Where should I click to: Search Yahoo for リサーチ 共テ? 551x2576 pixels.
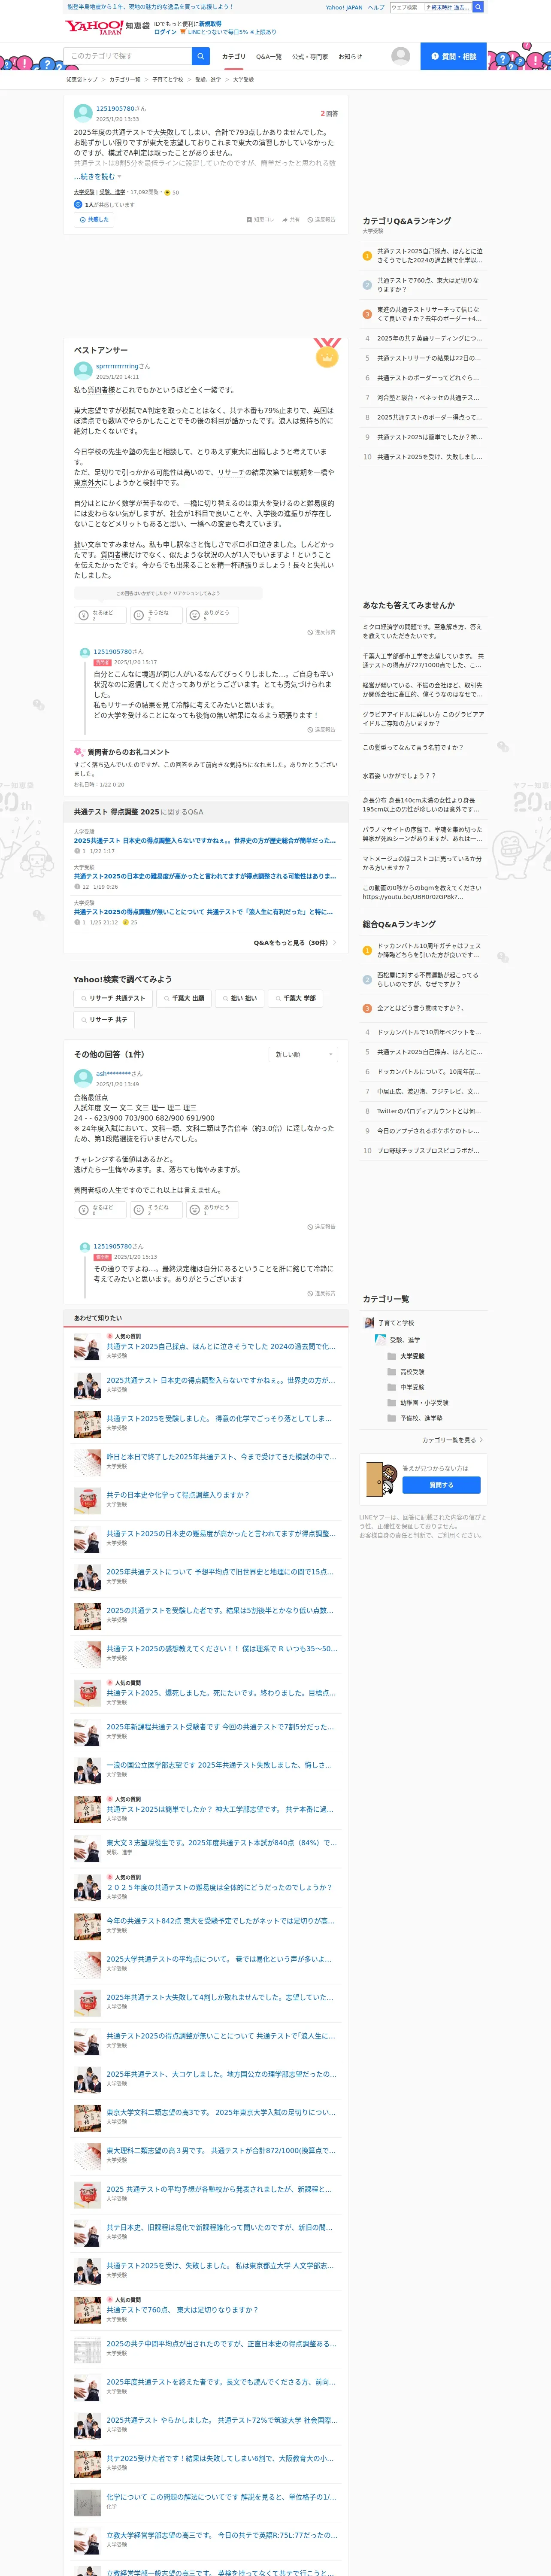coord(104,1020)
